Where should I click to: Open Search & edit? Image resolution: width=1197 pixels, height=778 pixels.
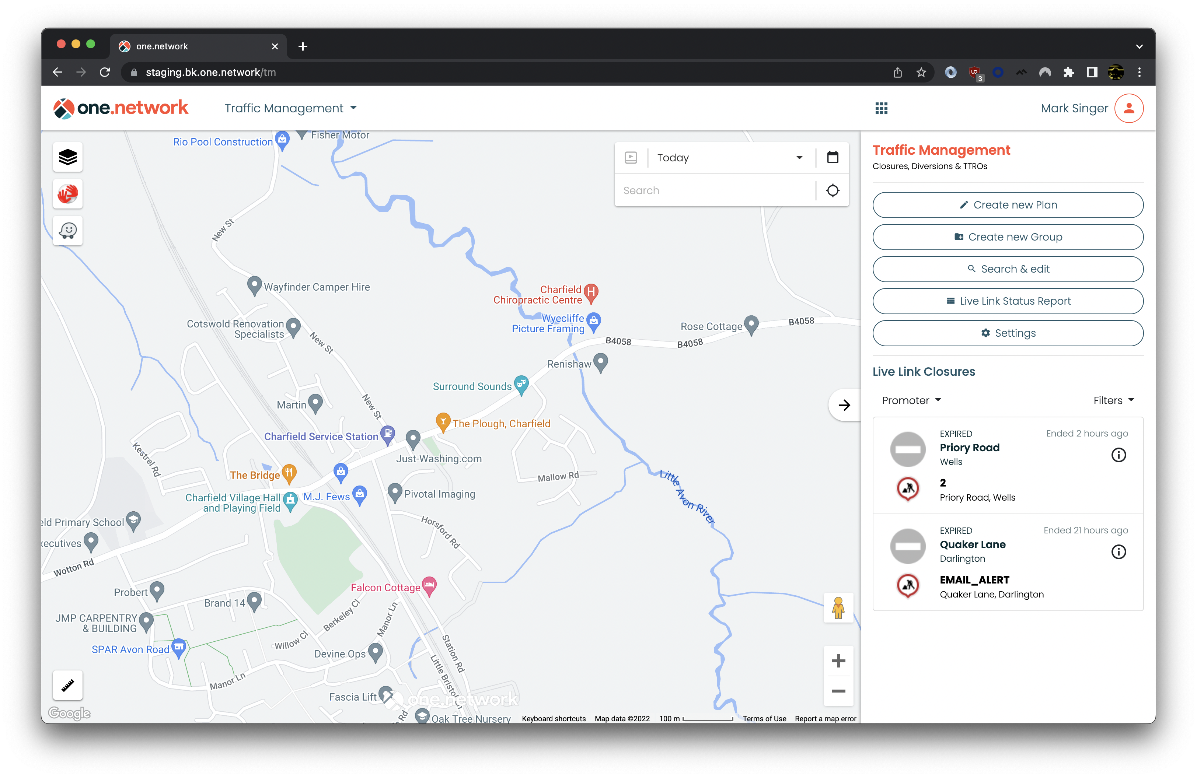(1008, 269)
